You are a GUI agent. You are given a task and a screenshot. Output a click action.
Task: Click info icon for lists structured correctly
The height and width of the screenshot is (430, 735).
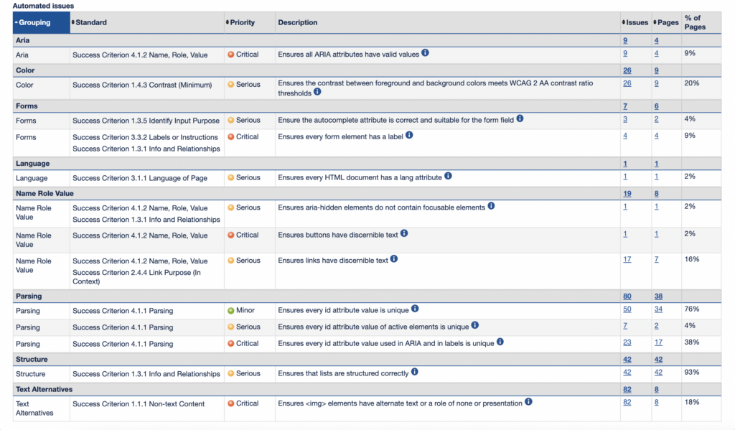click(x=415, y=373)
